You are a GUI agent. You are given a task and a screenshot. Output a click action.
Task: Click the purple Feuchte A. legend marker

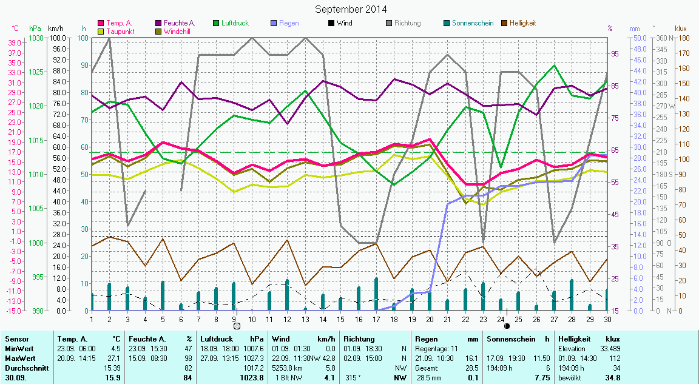(159, 23)
